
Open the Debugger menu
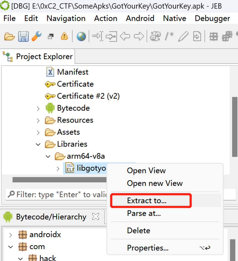click(x=212, y=18)
